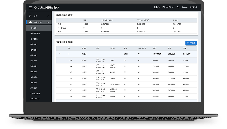Viewport: 227px width, 129px height.
Task: Open the notifications bell
Action: [x=178, y=7]
